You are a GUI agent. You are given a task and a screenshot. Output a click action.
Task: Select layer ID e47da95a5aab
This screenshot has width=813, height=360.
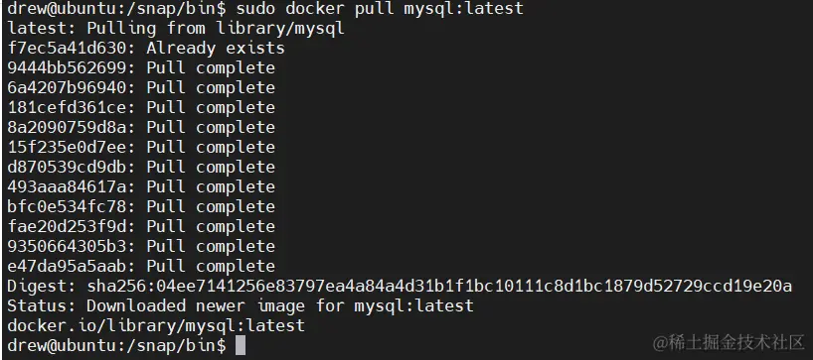67,266
